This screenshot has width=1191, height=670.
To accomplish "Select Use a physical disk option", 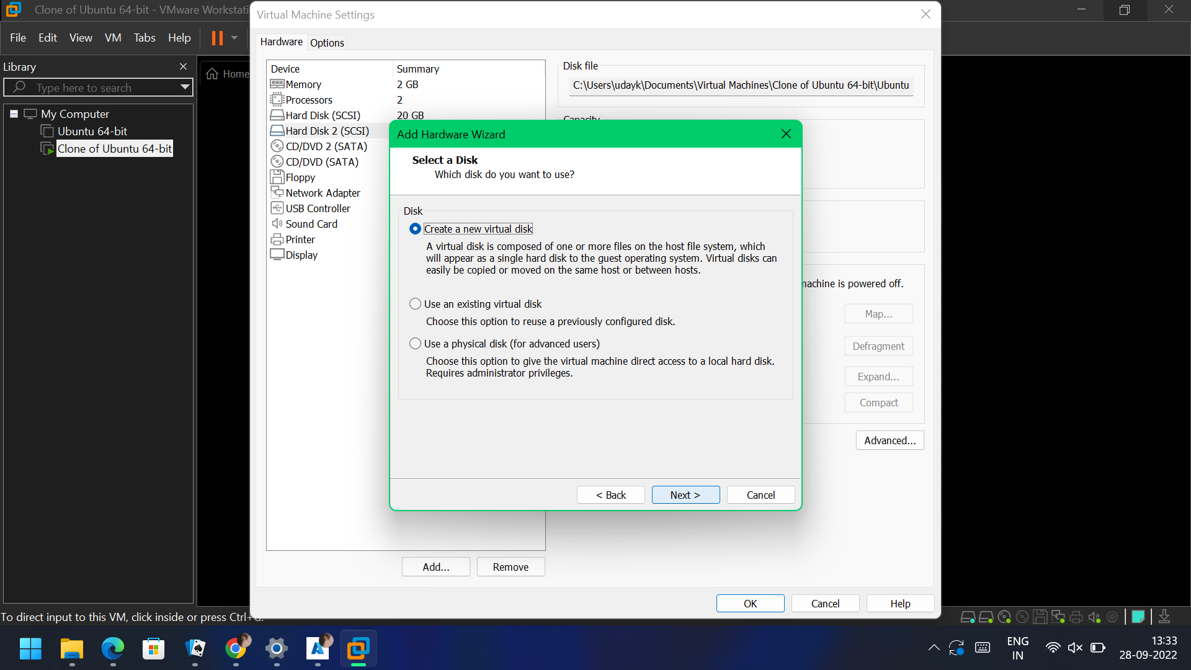I will (415, 344).
